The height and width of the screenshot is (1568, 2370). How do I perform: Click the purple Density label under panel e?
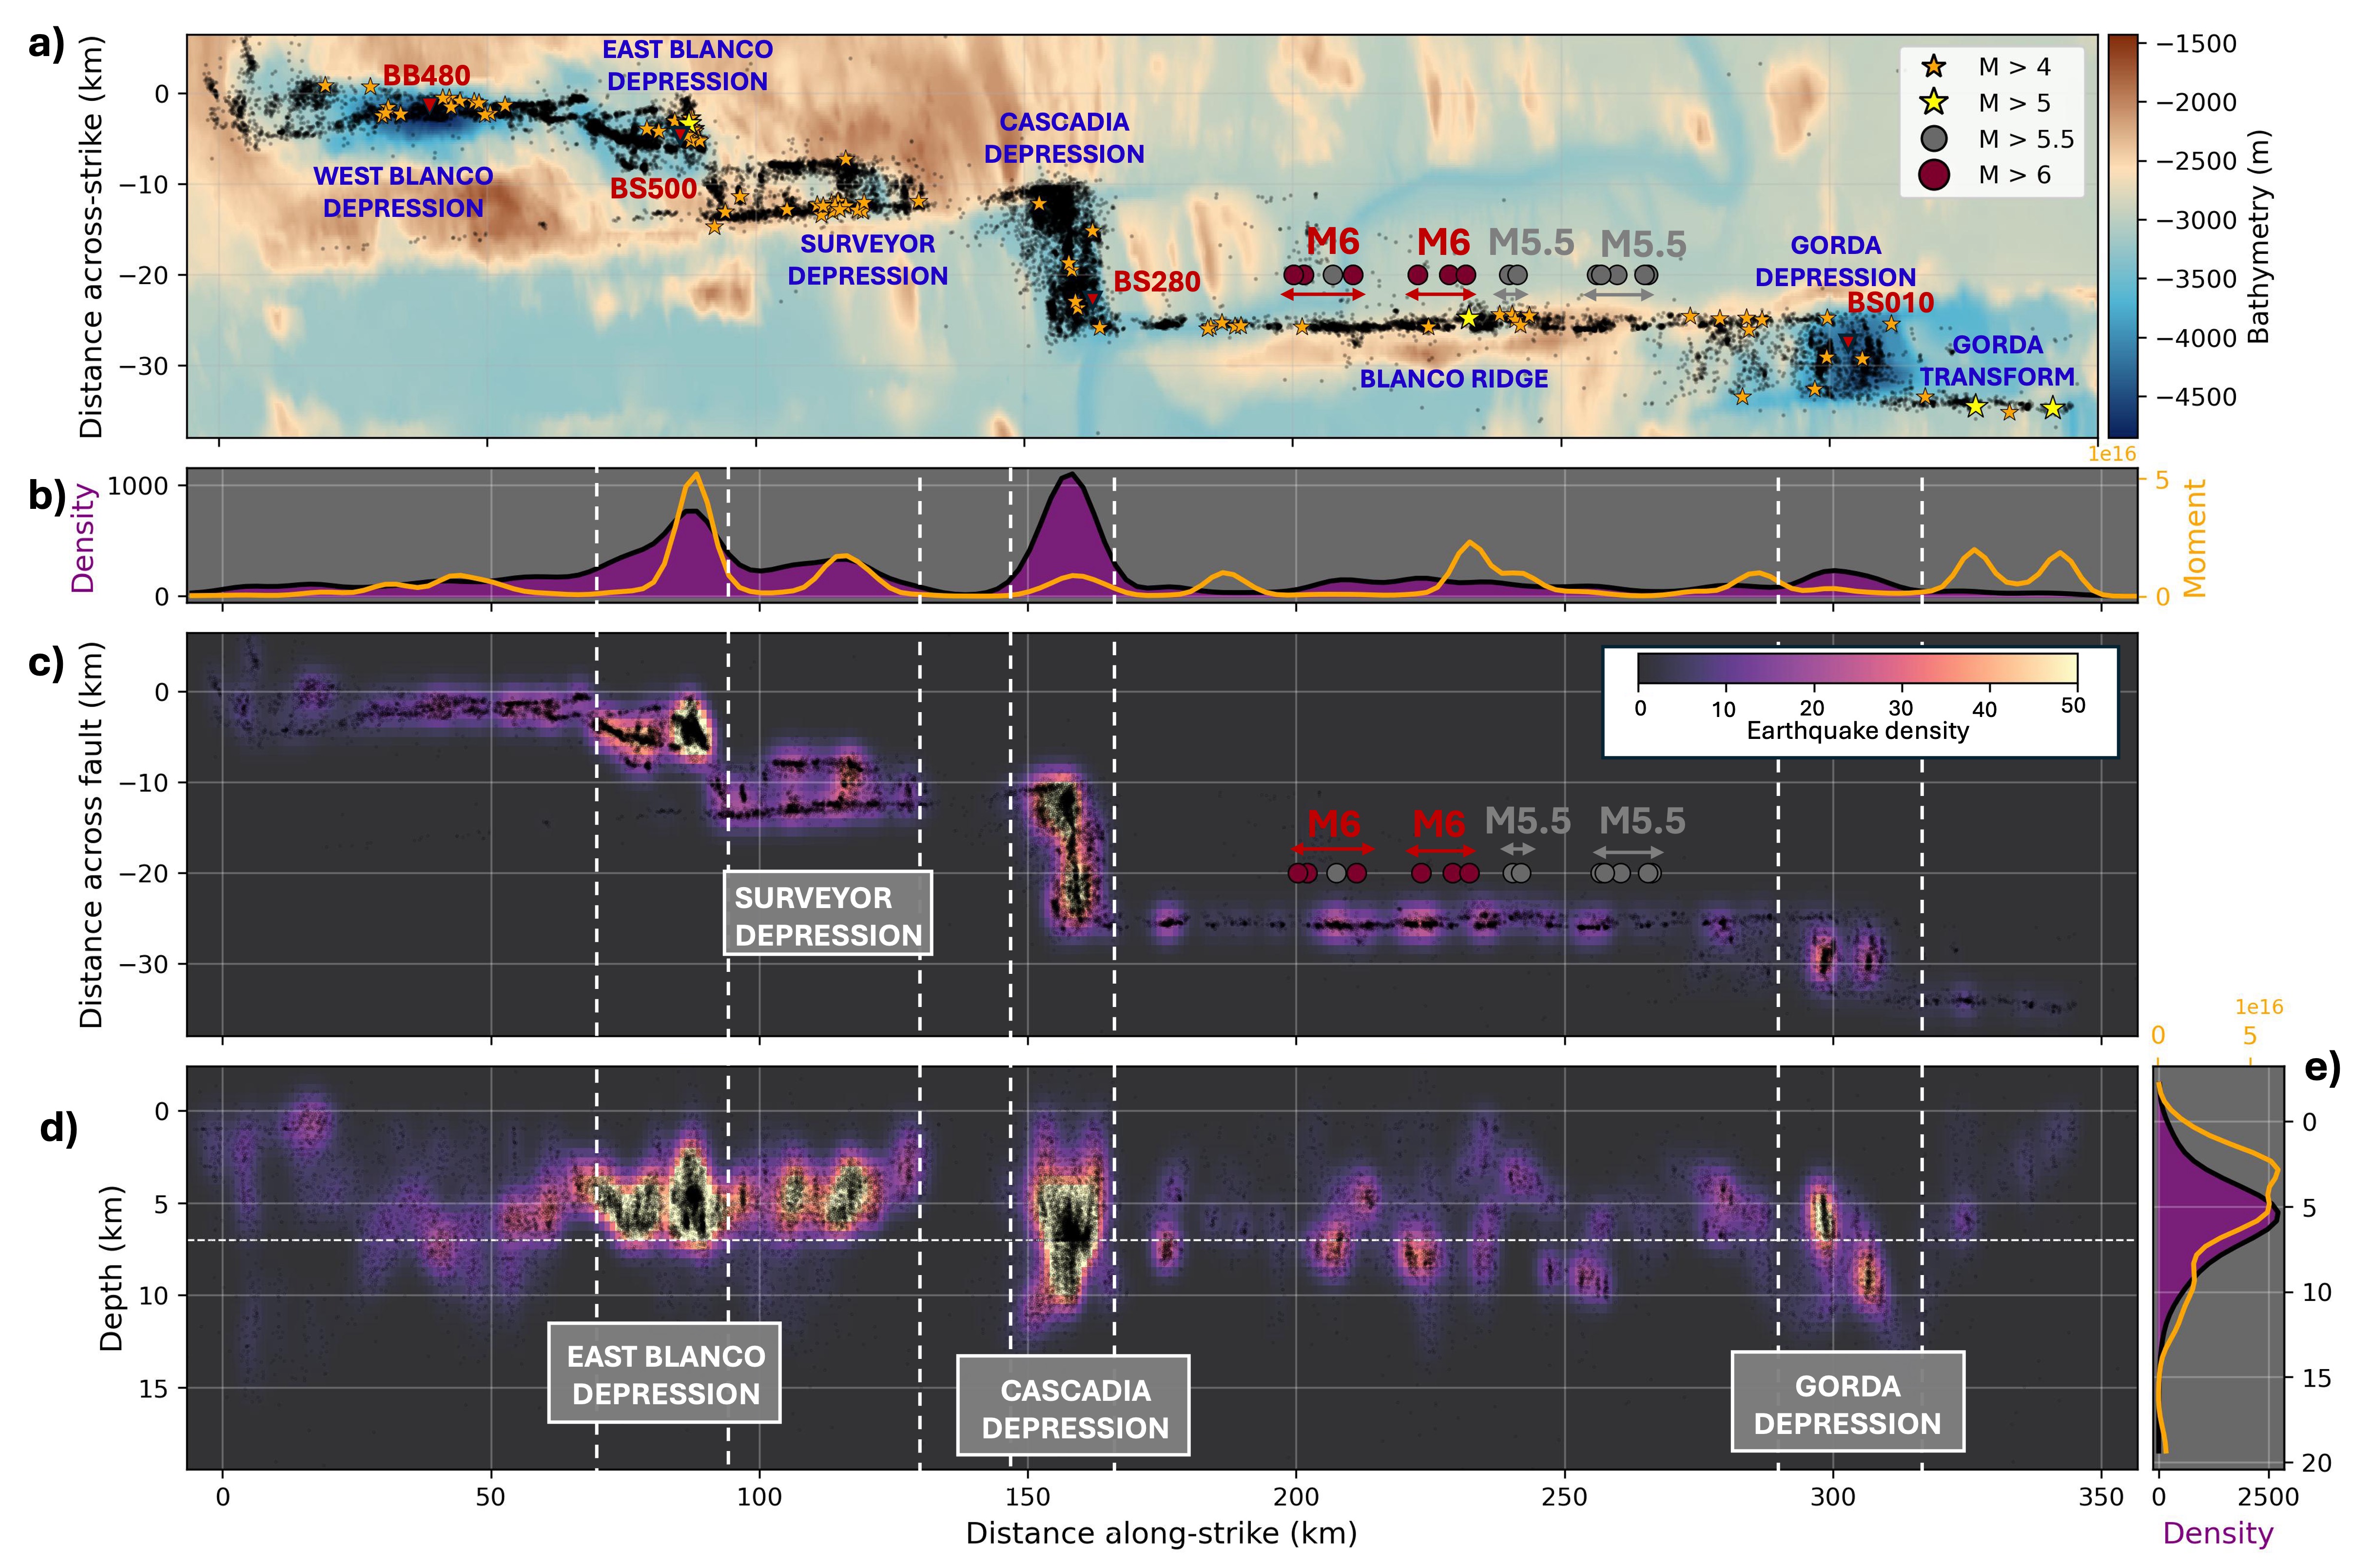[2218, 1534]
